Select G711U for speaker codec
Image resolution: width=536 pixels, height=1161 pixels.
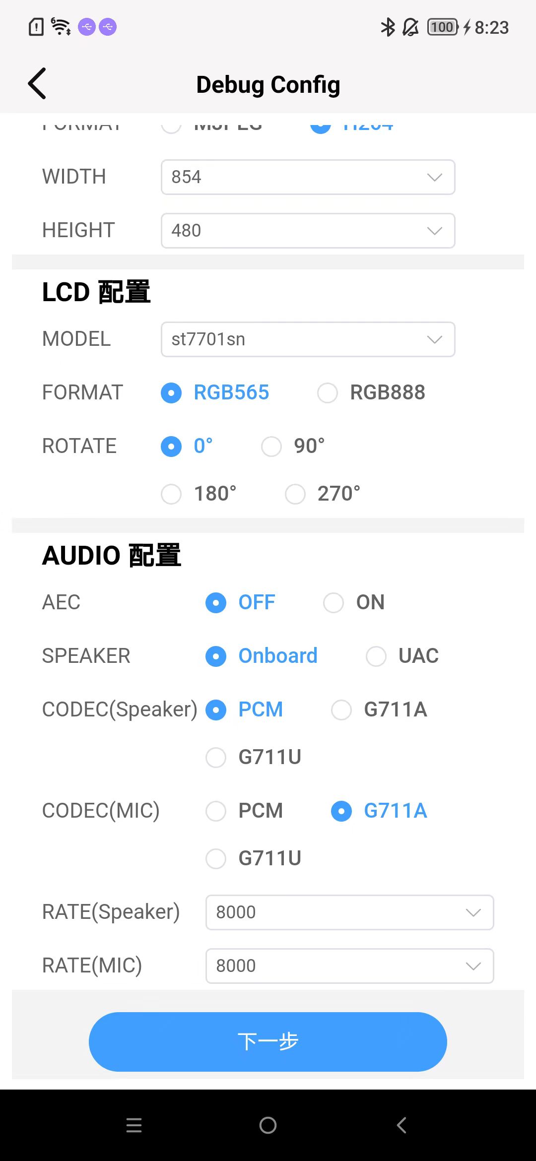[216, 758]
